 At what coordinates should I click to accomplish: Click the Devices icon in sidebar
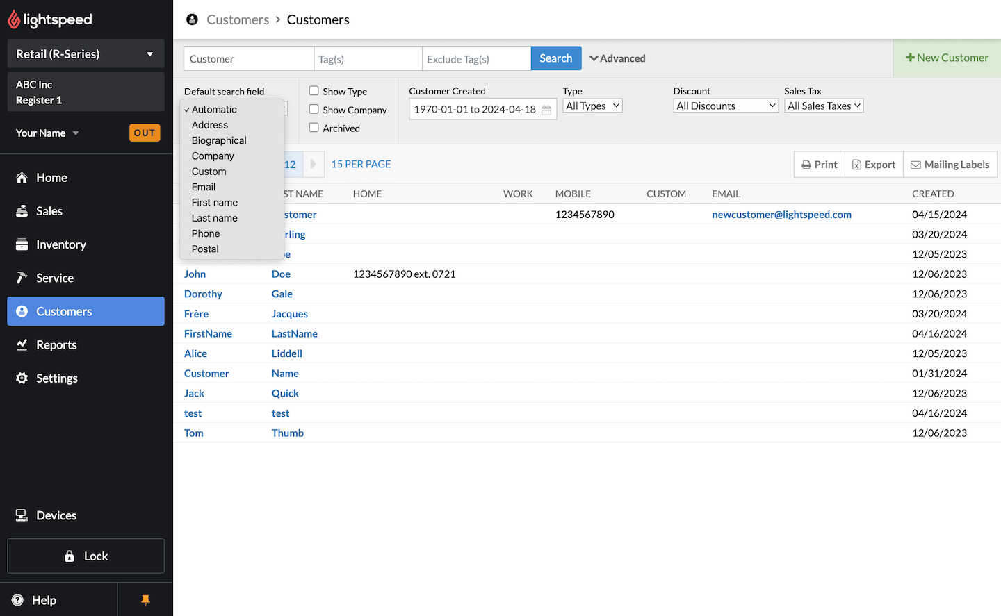click(22, 515)
